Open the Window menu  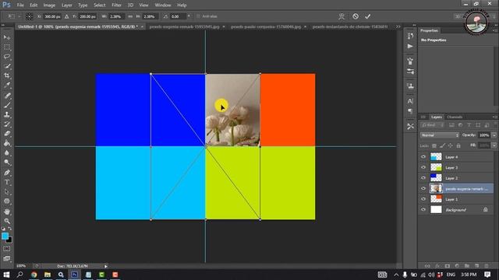click(x=163, y=5)
